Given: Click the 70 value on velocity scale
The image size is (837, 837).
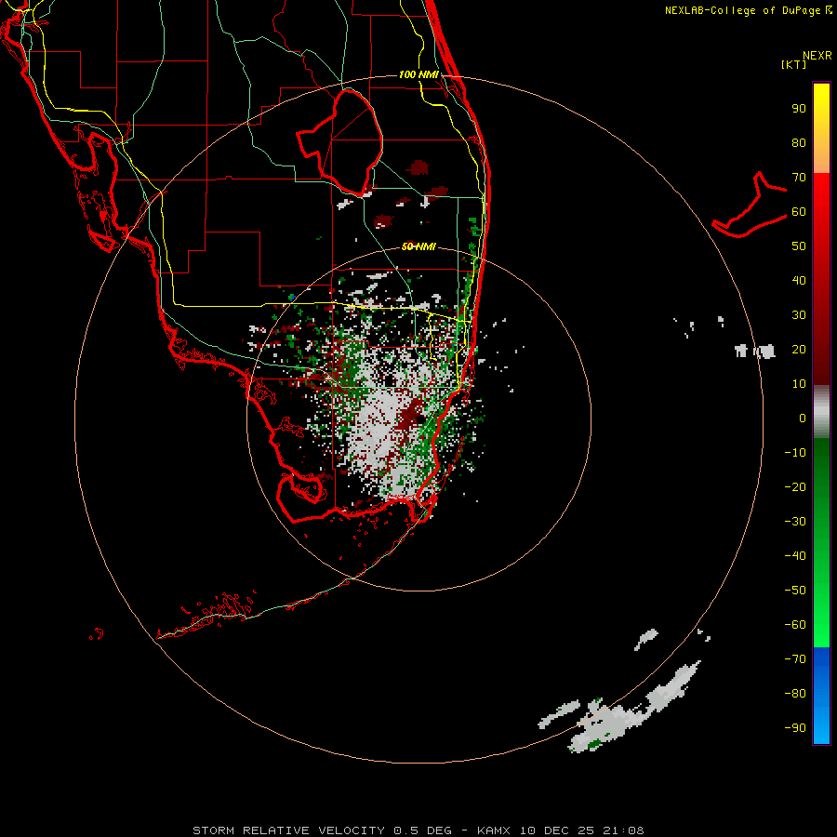Looking at the screenshot, I should [x=799, y=178].
